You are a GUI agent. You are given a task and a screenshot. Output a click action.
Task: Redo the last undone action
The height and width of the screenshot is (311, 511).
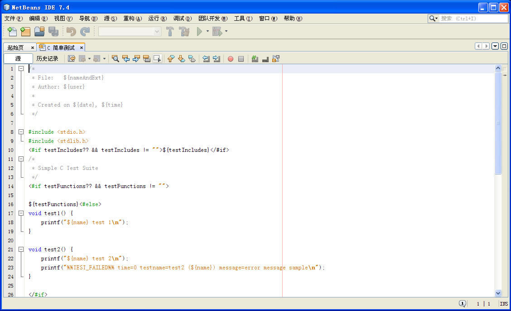(x=84, y=31)
